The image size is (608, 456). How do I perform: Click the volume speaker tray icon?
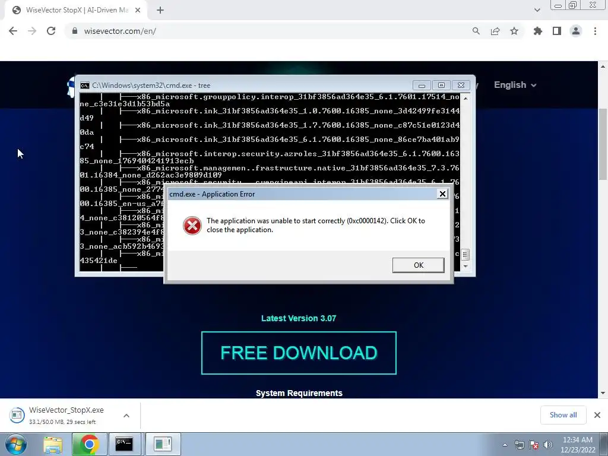pyautogui.click(x=548, y=445)
